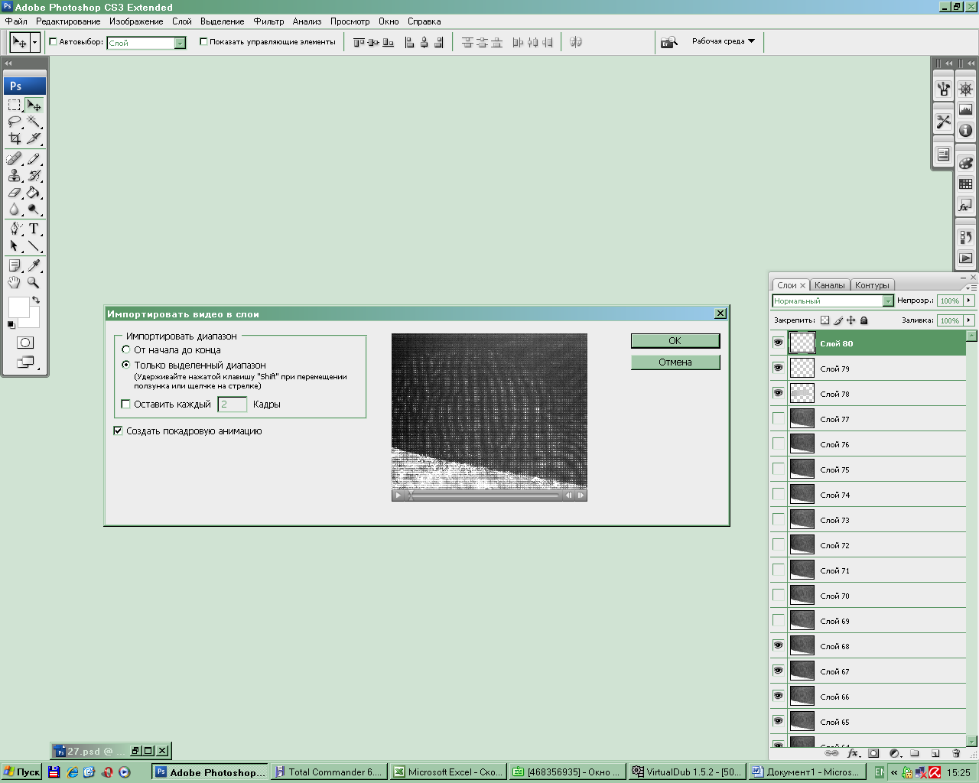This screenshot has width=979, height=783.
Task: Select the Hand tool
Action: (x=15, y=282)
